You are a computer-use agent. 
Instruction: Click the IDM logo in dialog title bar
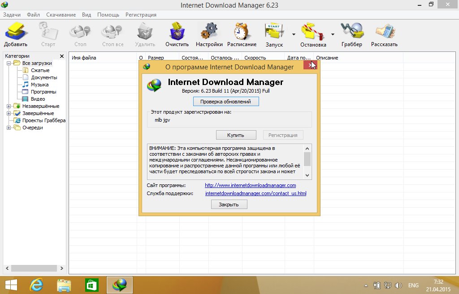pos(147,67)
